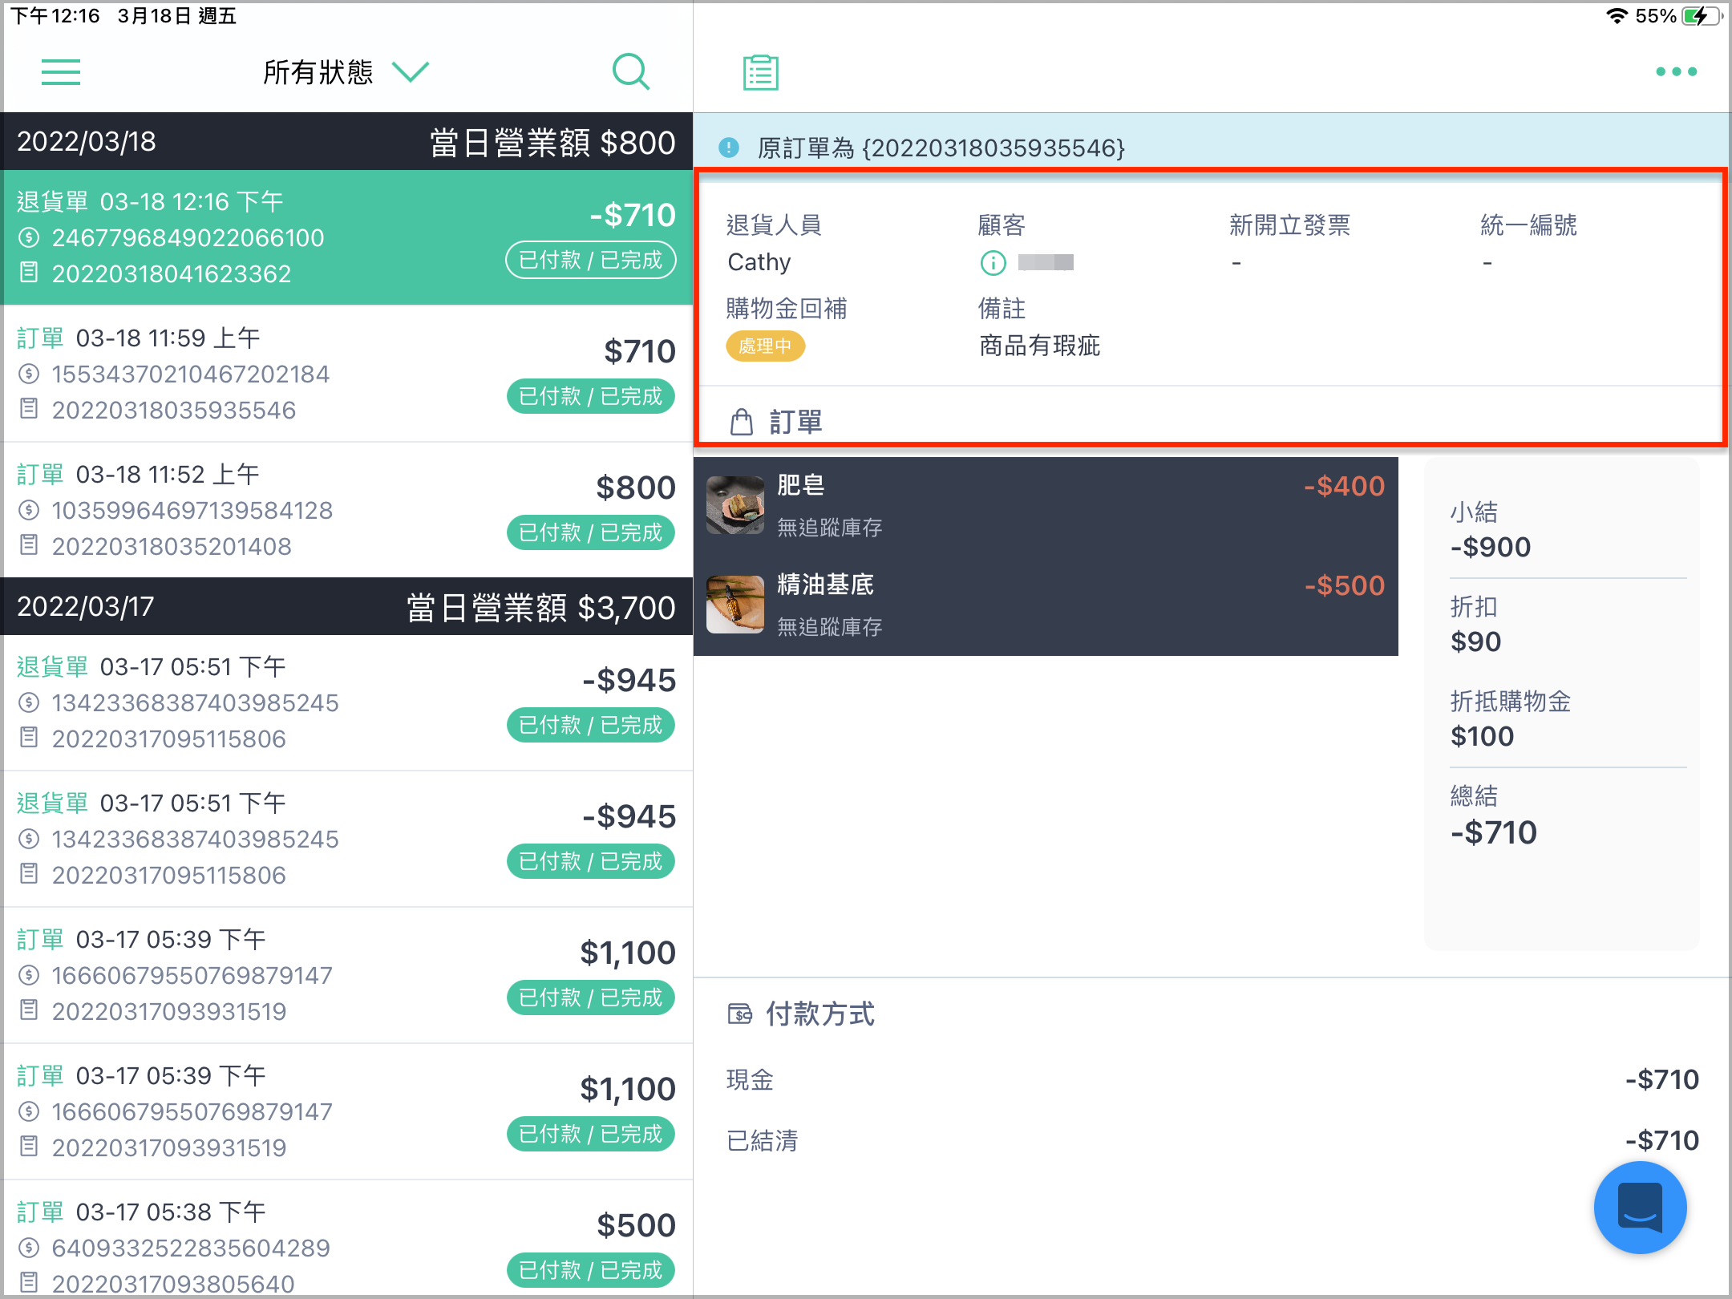Tap the blue info icon in notice bar
The height and width of the screenshot is (1299, 1732).
[x=729, y=148]
